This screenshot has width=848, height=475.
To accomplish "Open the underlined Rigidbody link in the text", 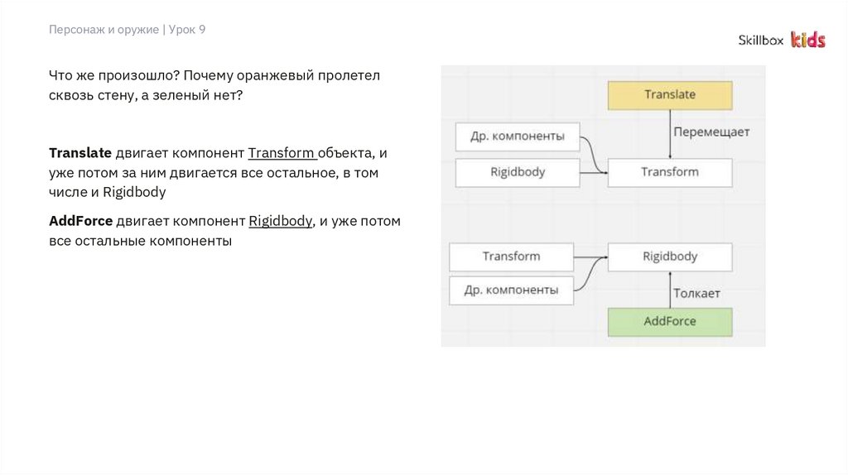I will 281,221.
